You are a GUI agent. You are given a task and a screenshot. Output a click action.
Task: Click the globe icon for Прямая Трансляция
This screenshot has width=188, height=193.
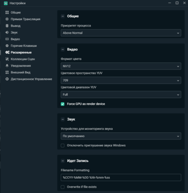pos(7,19)
